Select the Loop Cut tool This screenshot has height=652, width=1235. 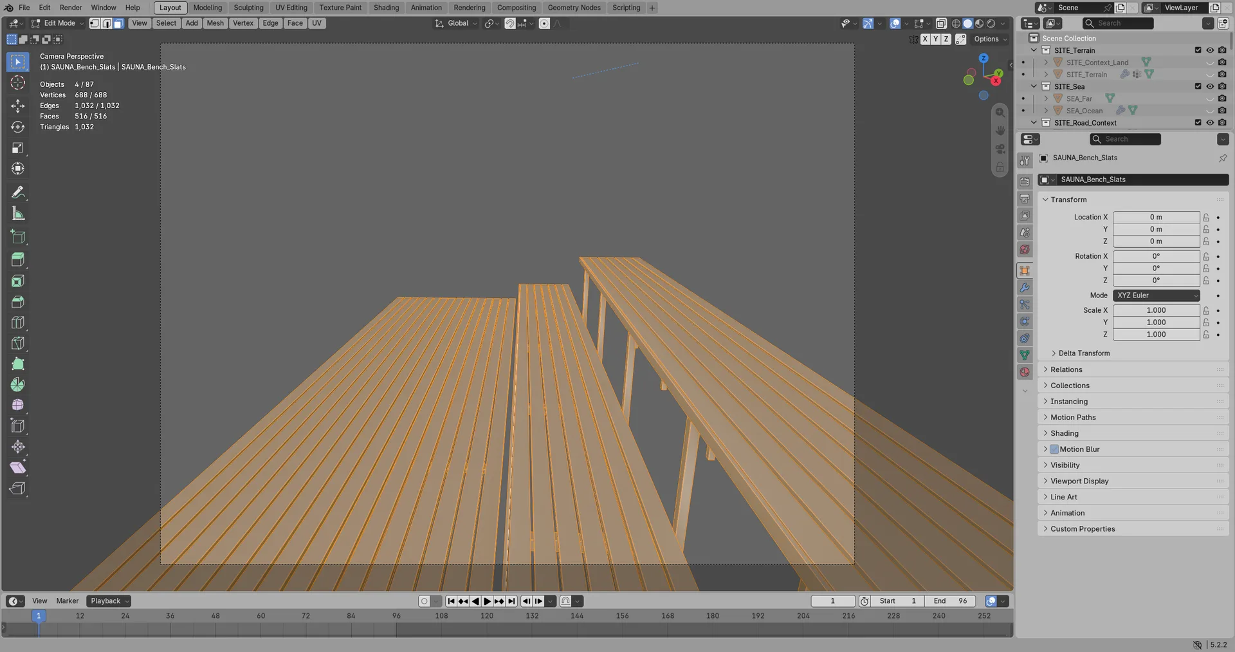click(18, 322)
